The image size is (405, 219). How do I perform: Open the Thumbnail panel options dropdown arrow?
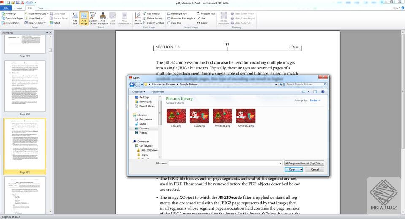(47, 33)
